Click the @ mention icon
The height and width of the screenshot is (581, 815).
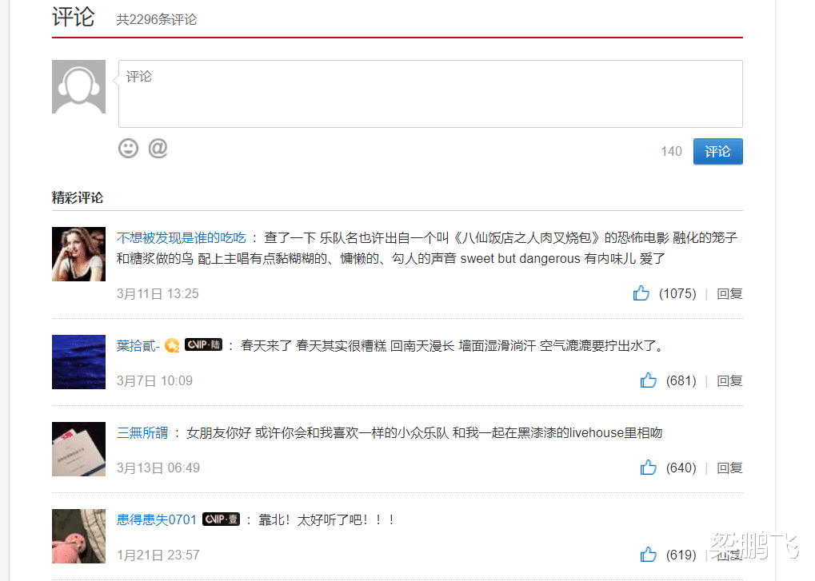click(x=158, y=148)
